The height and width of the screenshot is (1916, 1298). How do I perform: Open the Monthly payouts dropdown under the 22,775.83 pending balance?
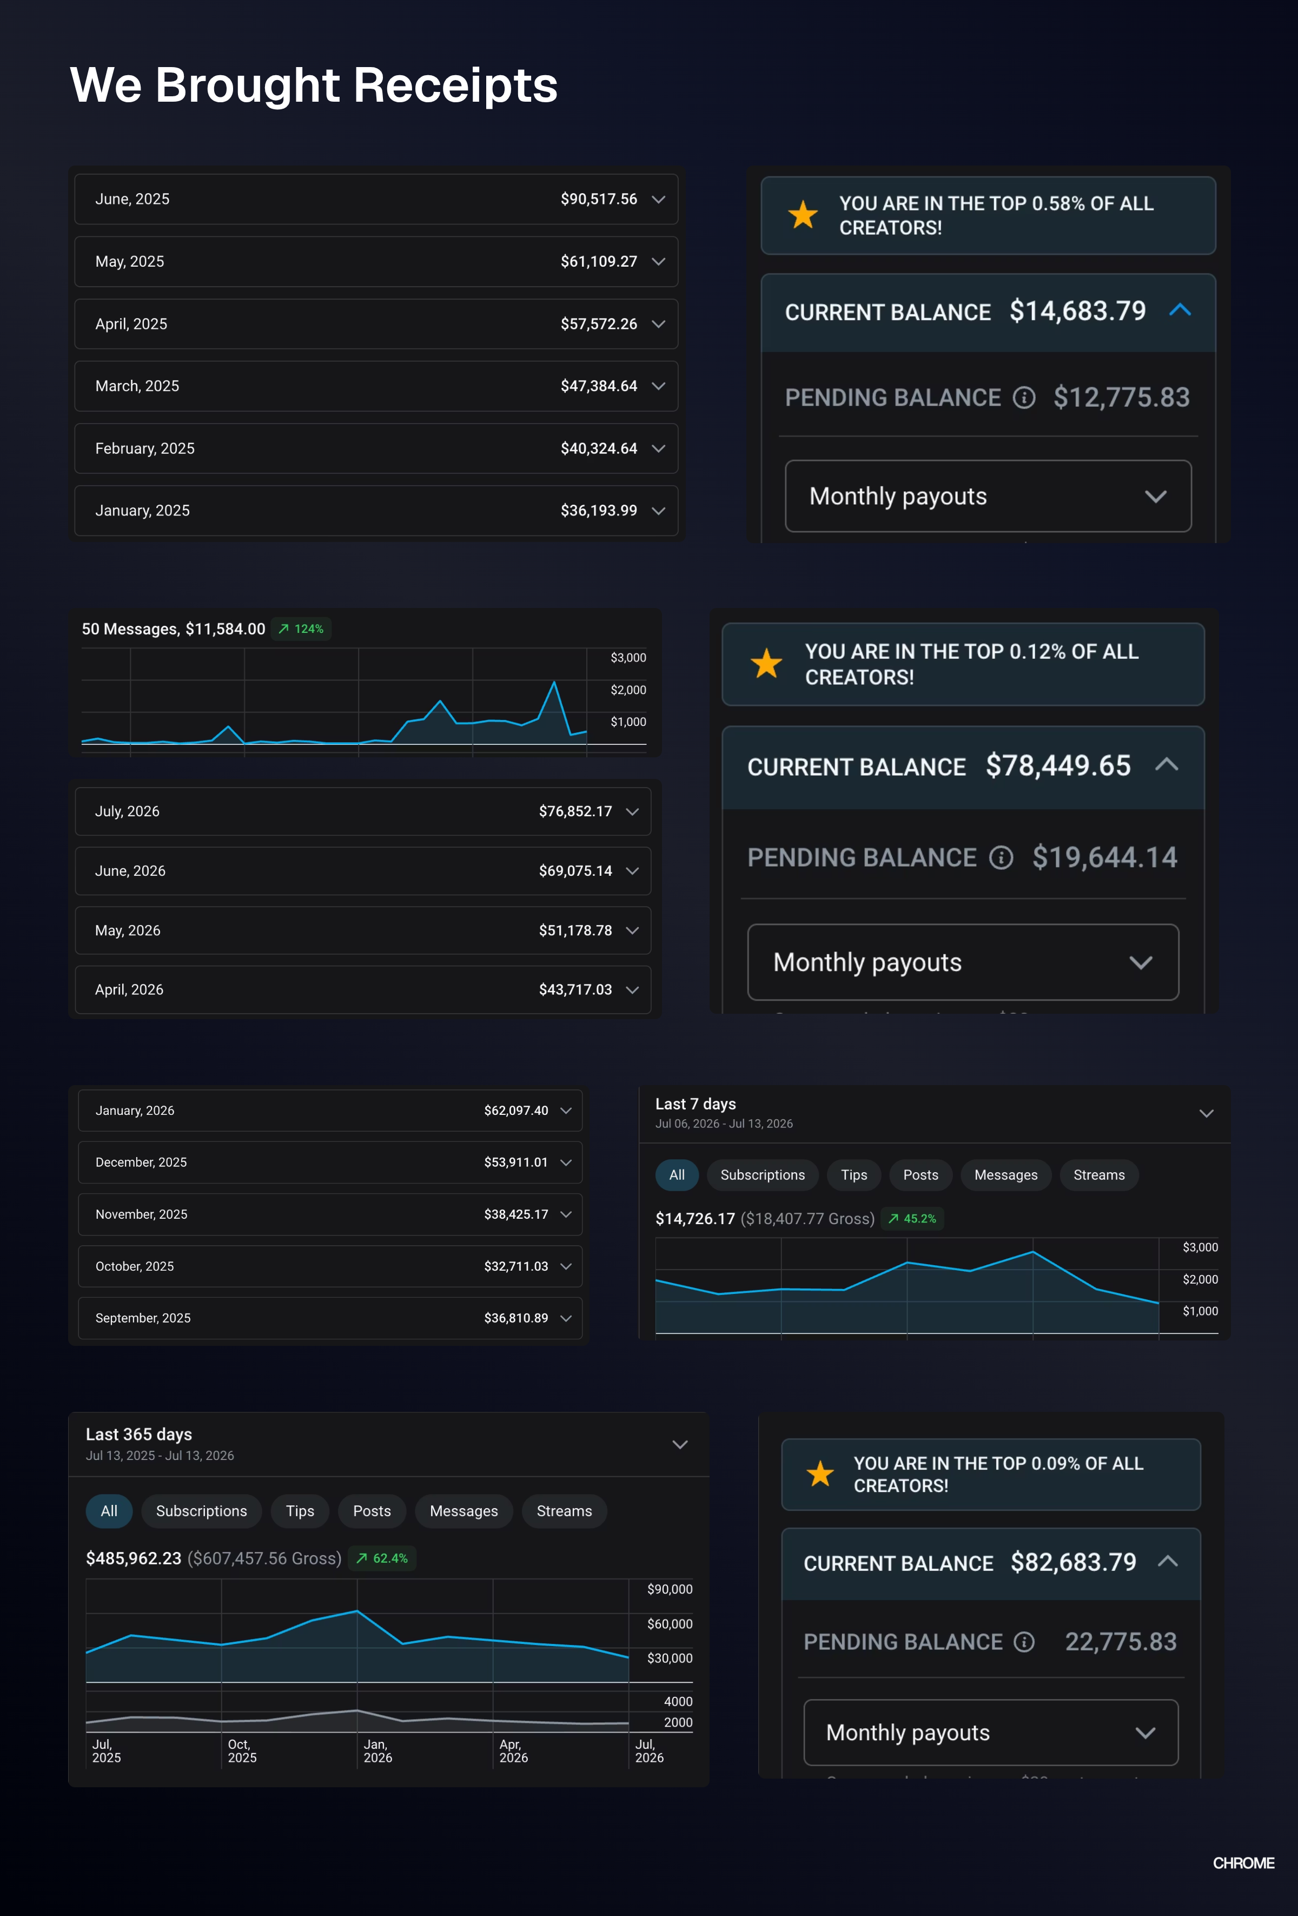[991, 1732]
